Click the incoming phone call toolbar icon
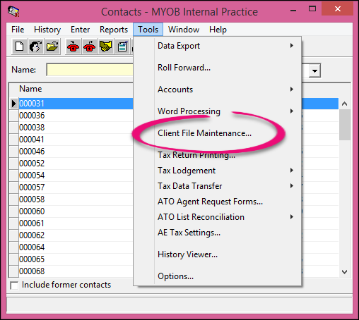 tap(73, 47)
